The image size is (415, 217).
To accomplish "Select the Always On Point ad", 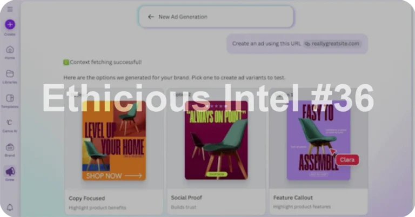I will (216, 140).
